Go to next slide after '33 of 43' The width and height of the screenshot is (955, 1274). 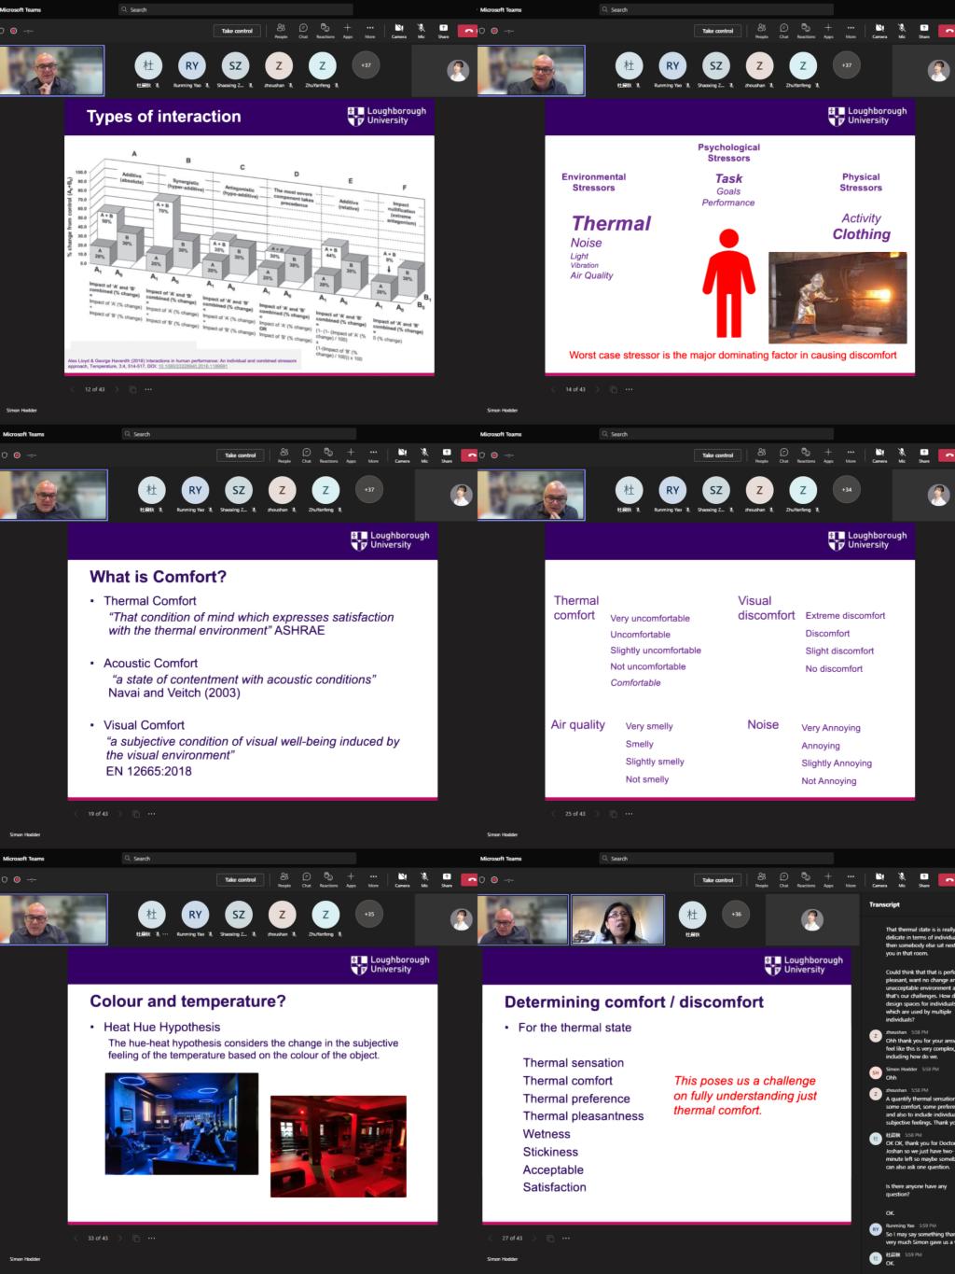(x=122, y=1239)
